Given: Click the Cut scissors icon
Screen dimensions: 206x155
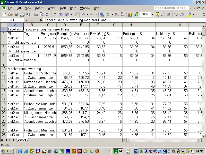Looking at the screenshot, I should pyautogui.click(x=55, y=14).
